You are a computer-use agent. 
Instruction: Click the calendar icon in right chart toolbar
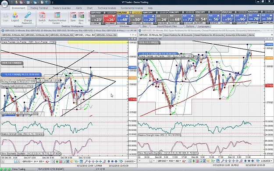point(218,161)
